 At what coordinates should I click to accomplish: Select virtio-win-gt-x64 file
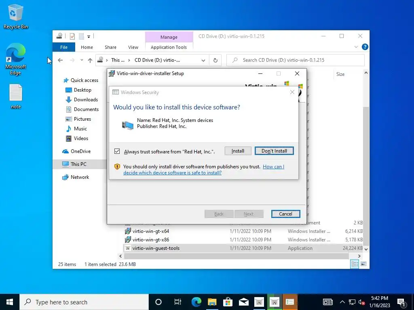click(x=151, y=231)
